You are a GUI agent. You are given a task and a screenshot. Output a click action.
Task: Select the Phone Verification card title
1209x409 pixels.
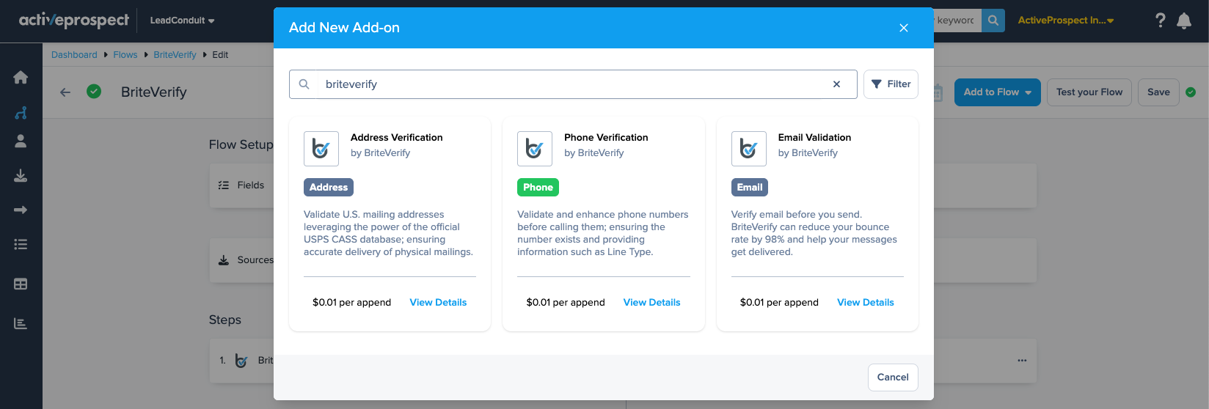click(x=606, y=138)
